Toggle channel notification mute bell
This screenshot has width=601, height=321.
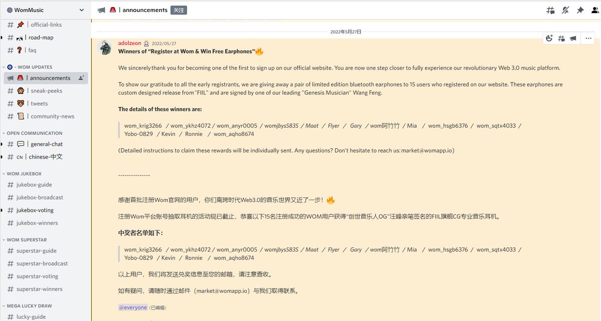tap(566, 10)
